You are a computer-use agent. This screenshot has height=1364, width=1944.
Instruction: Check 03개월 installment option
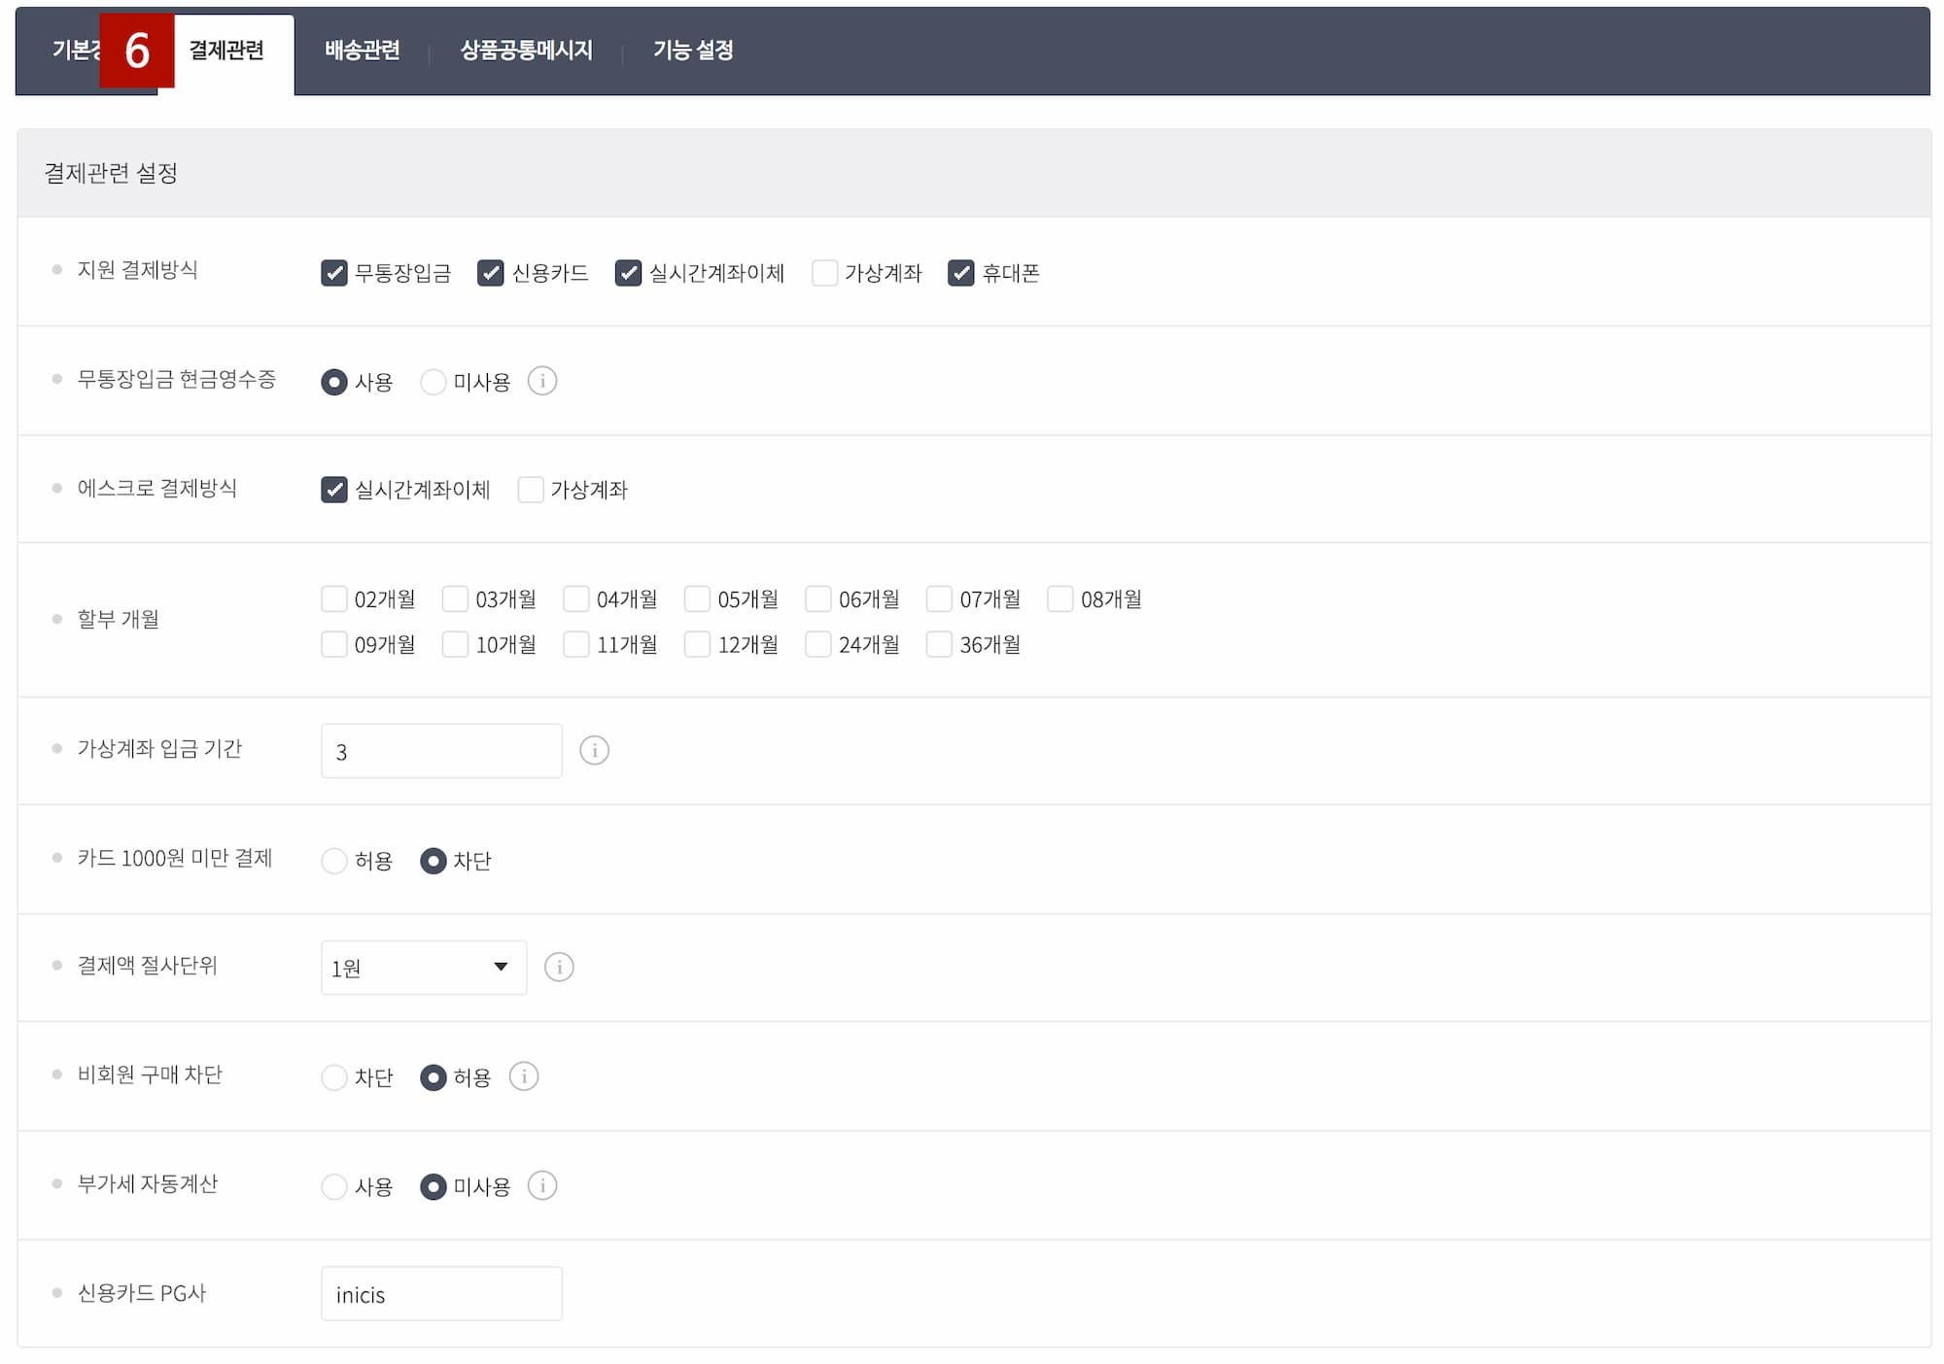tap(455, 598)
